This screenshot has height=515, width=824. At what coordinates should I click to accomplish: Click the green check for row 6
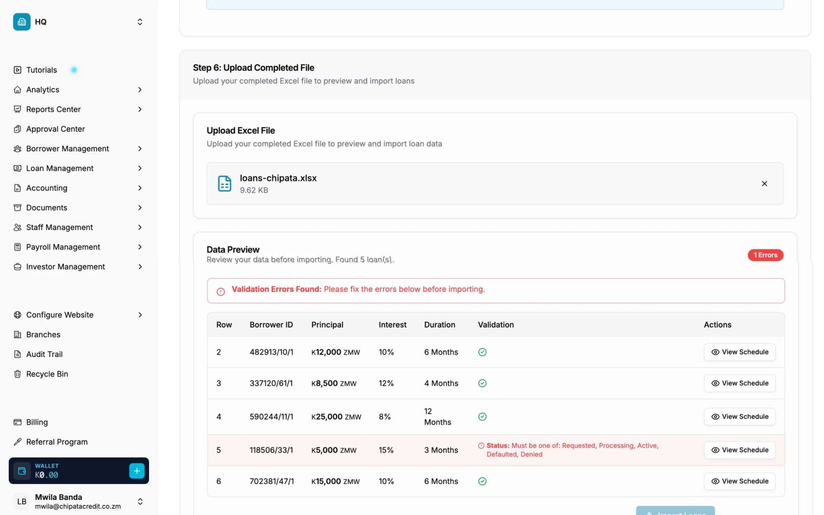[482, 481]
